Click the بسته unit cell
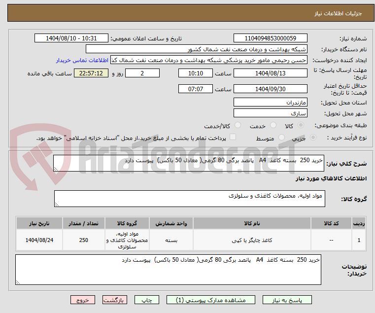This screenshot has height=313, width=375. pos(171,240)
